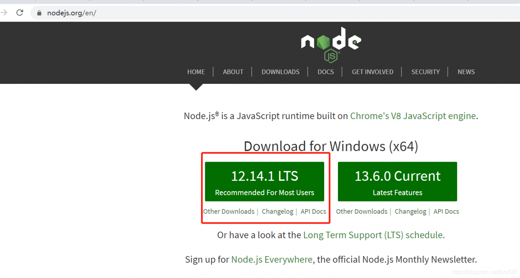The width and height of the screenshot is (520, 278).
Task: Open Changelog under 13.6.0 Current
Action: click(x=410, y=212)
